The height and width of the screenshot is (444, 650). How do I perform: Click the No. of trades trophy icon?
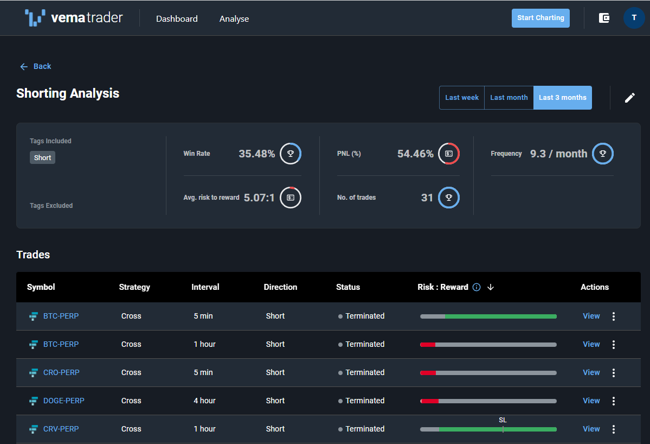coord(449,198)
